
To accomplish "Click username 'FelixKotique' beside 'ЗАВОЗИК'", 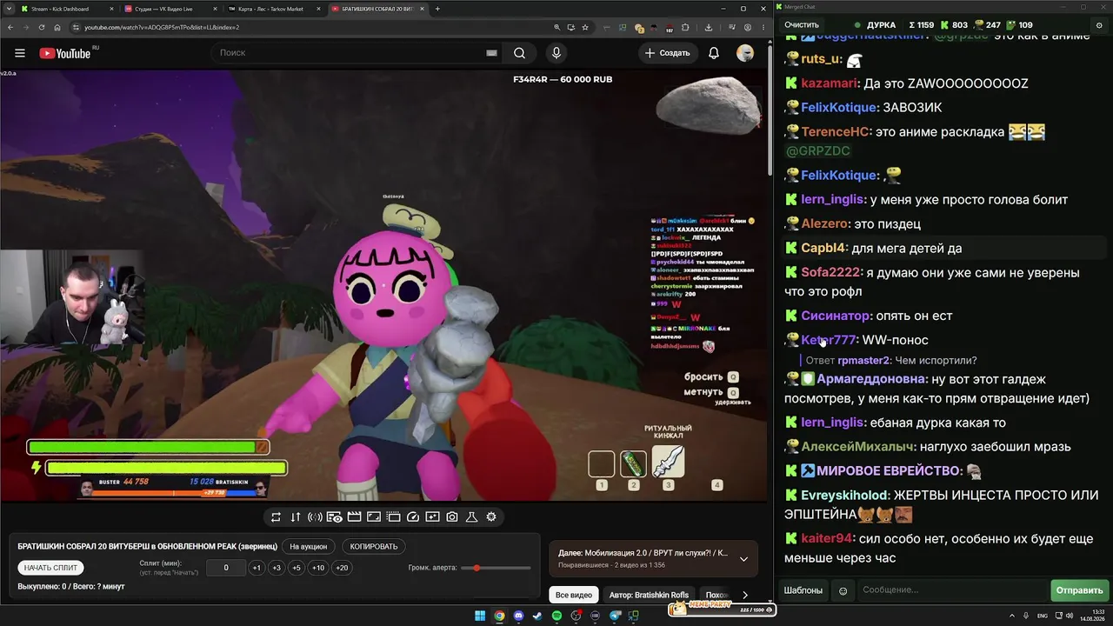I will [x=838, y=108].
